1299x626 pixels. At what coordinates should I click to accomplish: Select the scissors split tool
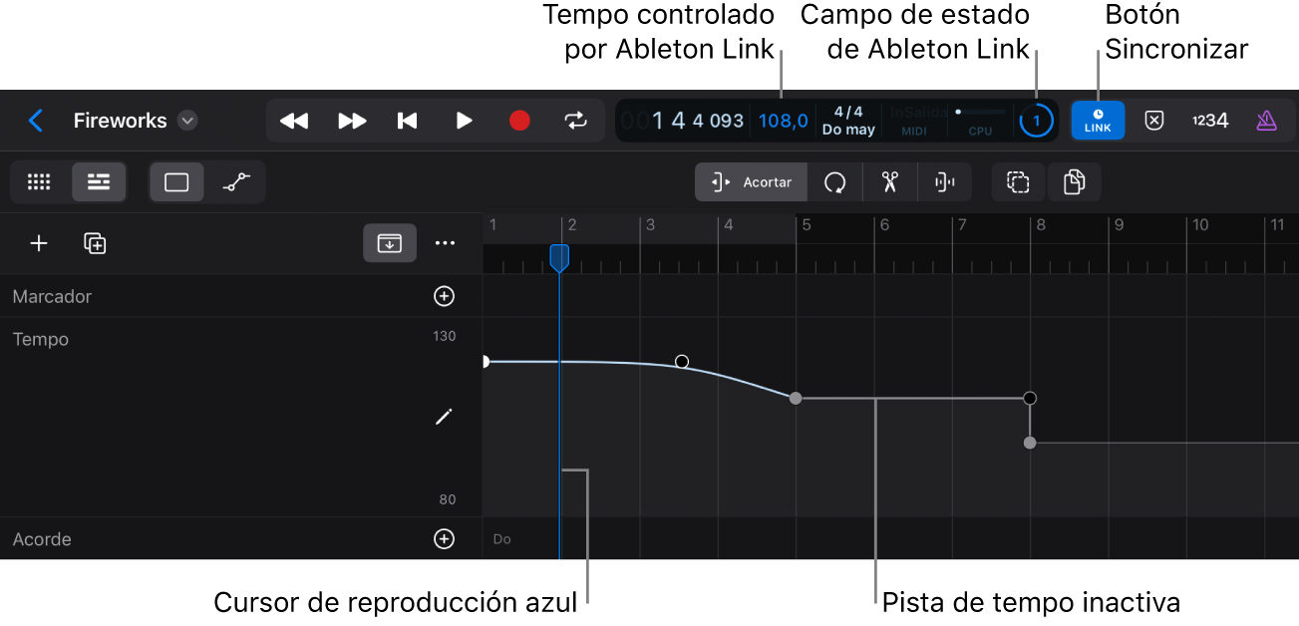point(889,182)
